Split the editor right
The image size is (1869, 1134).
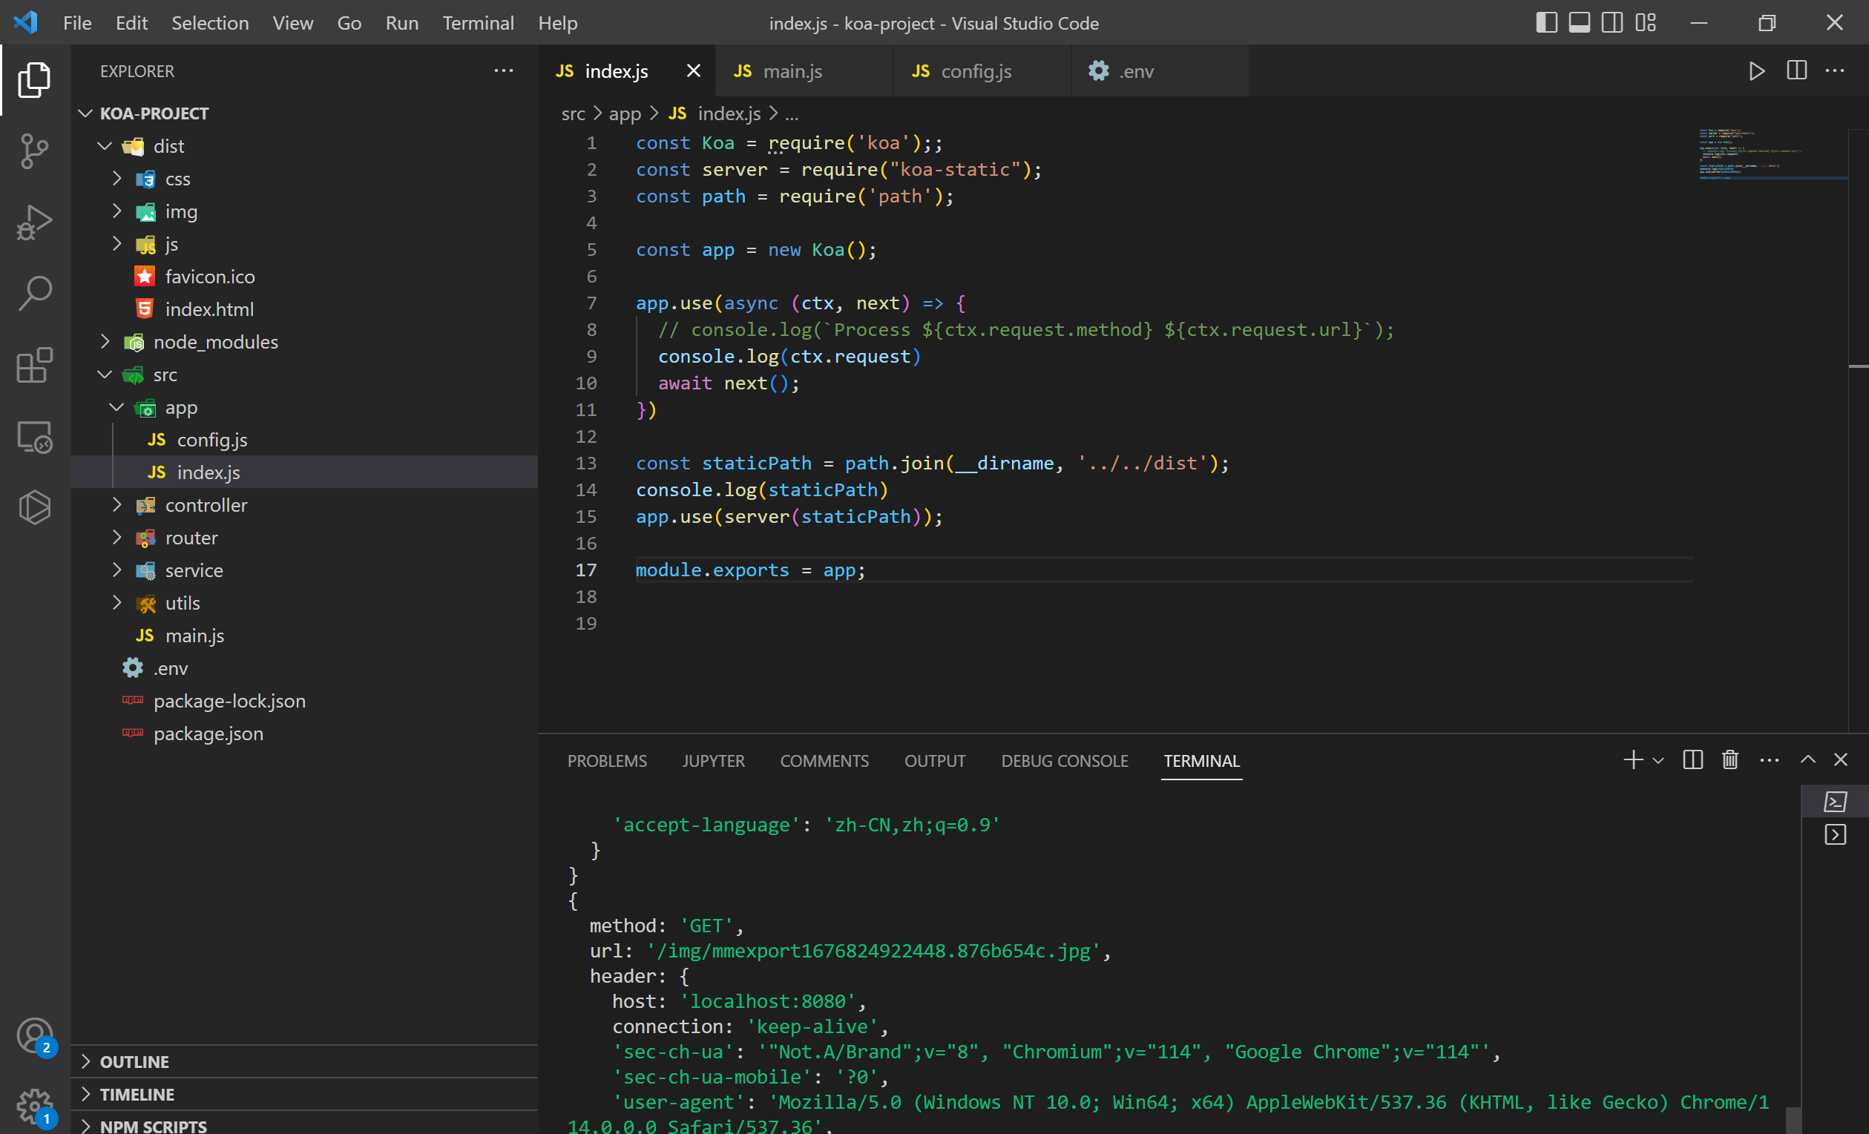click(x=1796, y=70)
